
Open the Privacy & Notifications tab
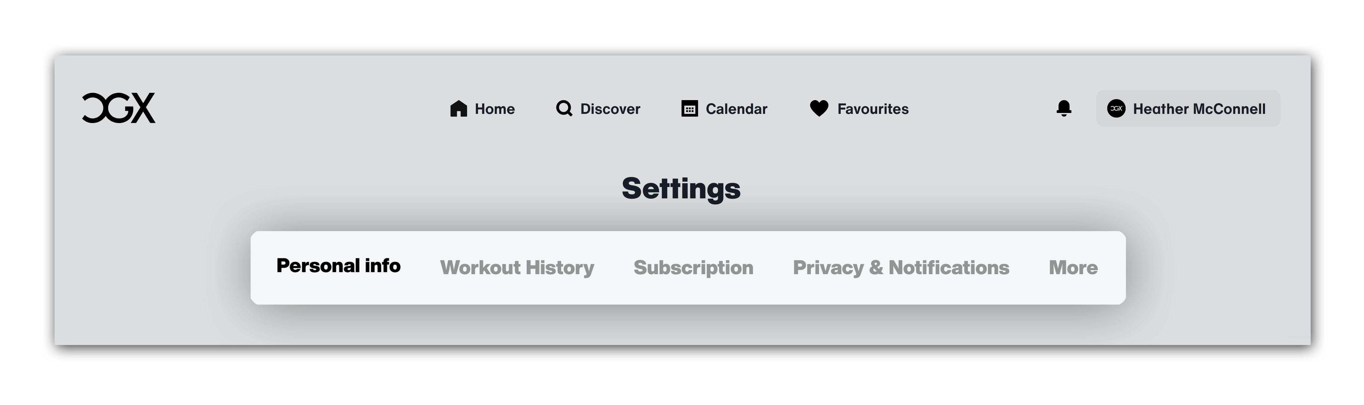pos(901,268)
